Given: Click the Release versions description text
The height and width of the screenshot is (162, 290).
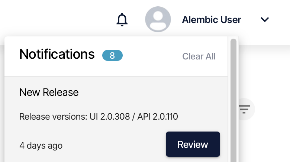Looking at the screenshot, I should pyautogui.click(x=99, y=117).
